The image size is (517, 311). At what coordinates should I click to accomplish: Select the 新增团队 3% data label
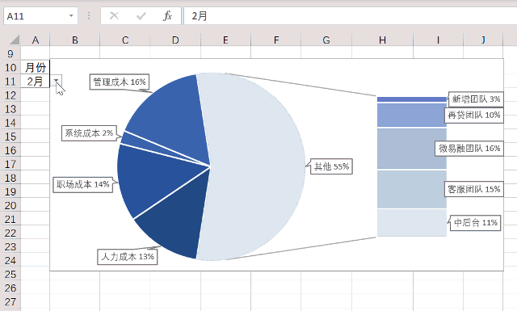click(476, 99)
